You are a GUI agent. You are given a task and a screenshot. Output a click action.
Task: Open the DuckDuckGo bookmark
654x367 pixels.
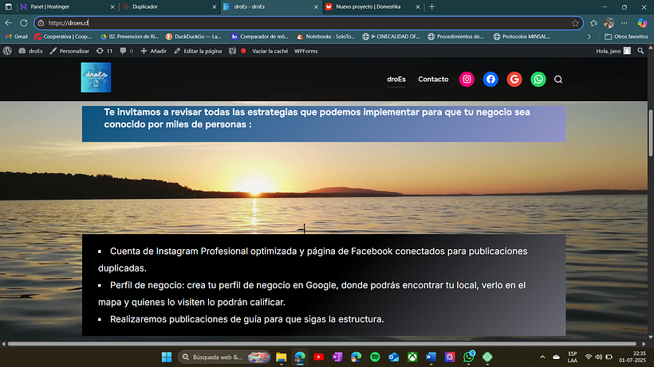tap(194, 37)
